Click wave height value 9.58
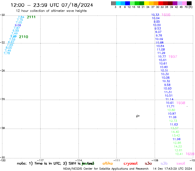This screenshot has height=171, width=195. (167, 85)
